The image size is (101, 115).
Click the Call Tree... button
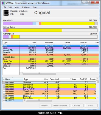(x=77, y=106)
